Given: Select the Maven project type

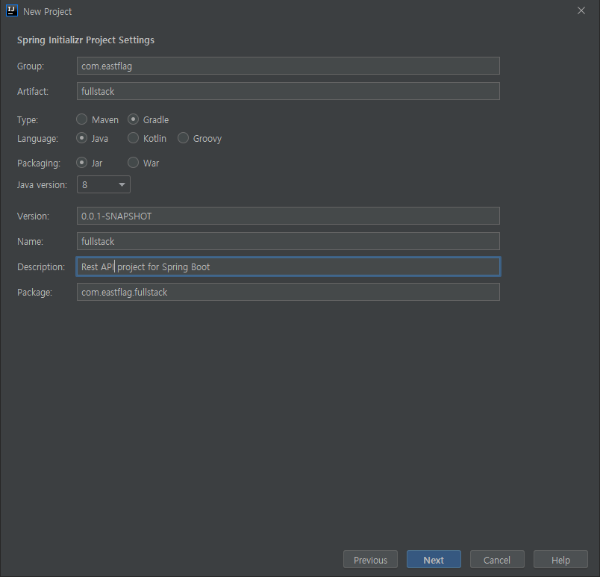Looking at the screenshot, I should point(82,119).
